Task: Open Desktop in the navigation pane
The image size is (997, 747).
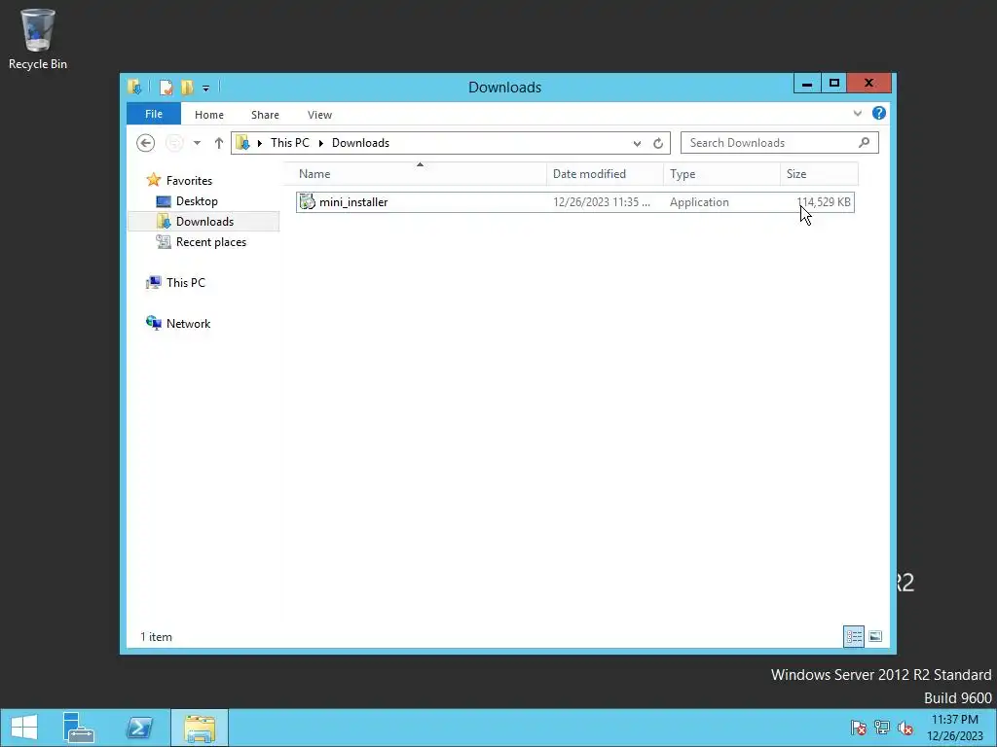Action: click(x=197, y=201)
